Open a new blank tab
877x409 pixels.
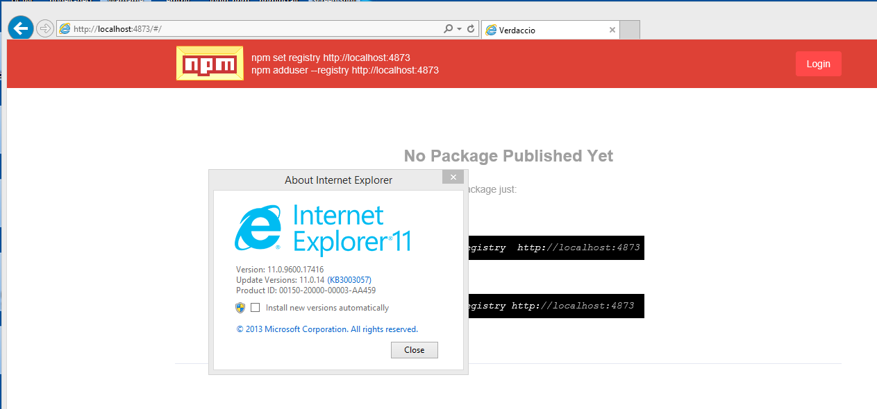(x=629, y=30)
